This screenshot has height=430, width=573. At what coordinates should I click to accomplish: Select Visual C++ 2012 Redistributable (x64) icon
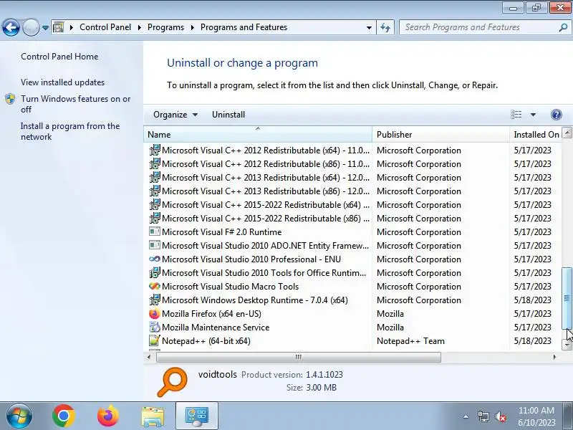click(155, 150)
